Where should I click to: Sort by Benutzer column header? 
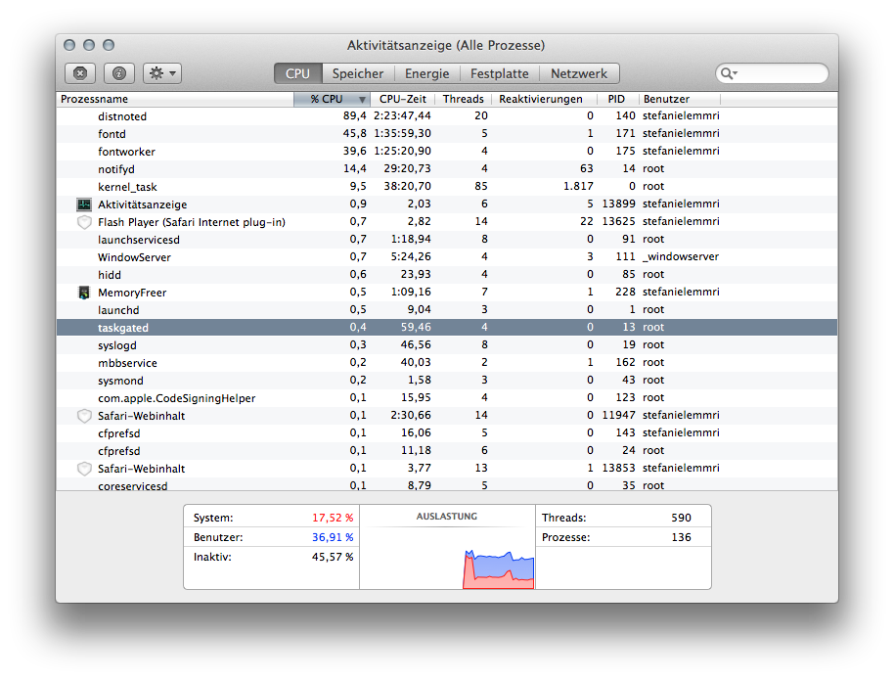point(680,99)
